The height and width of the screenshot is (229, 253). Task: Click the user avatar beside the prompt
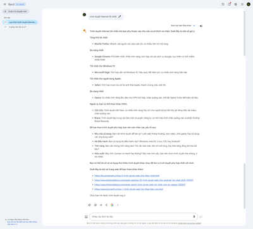[84, 15]
